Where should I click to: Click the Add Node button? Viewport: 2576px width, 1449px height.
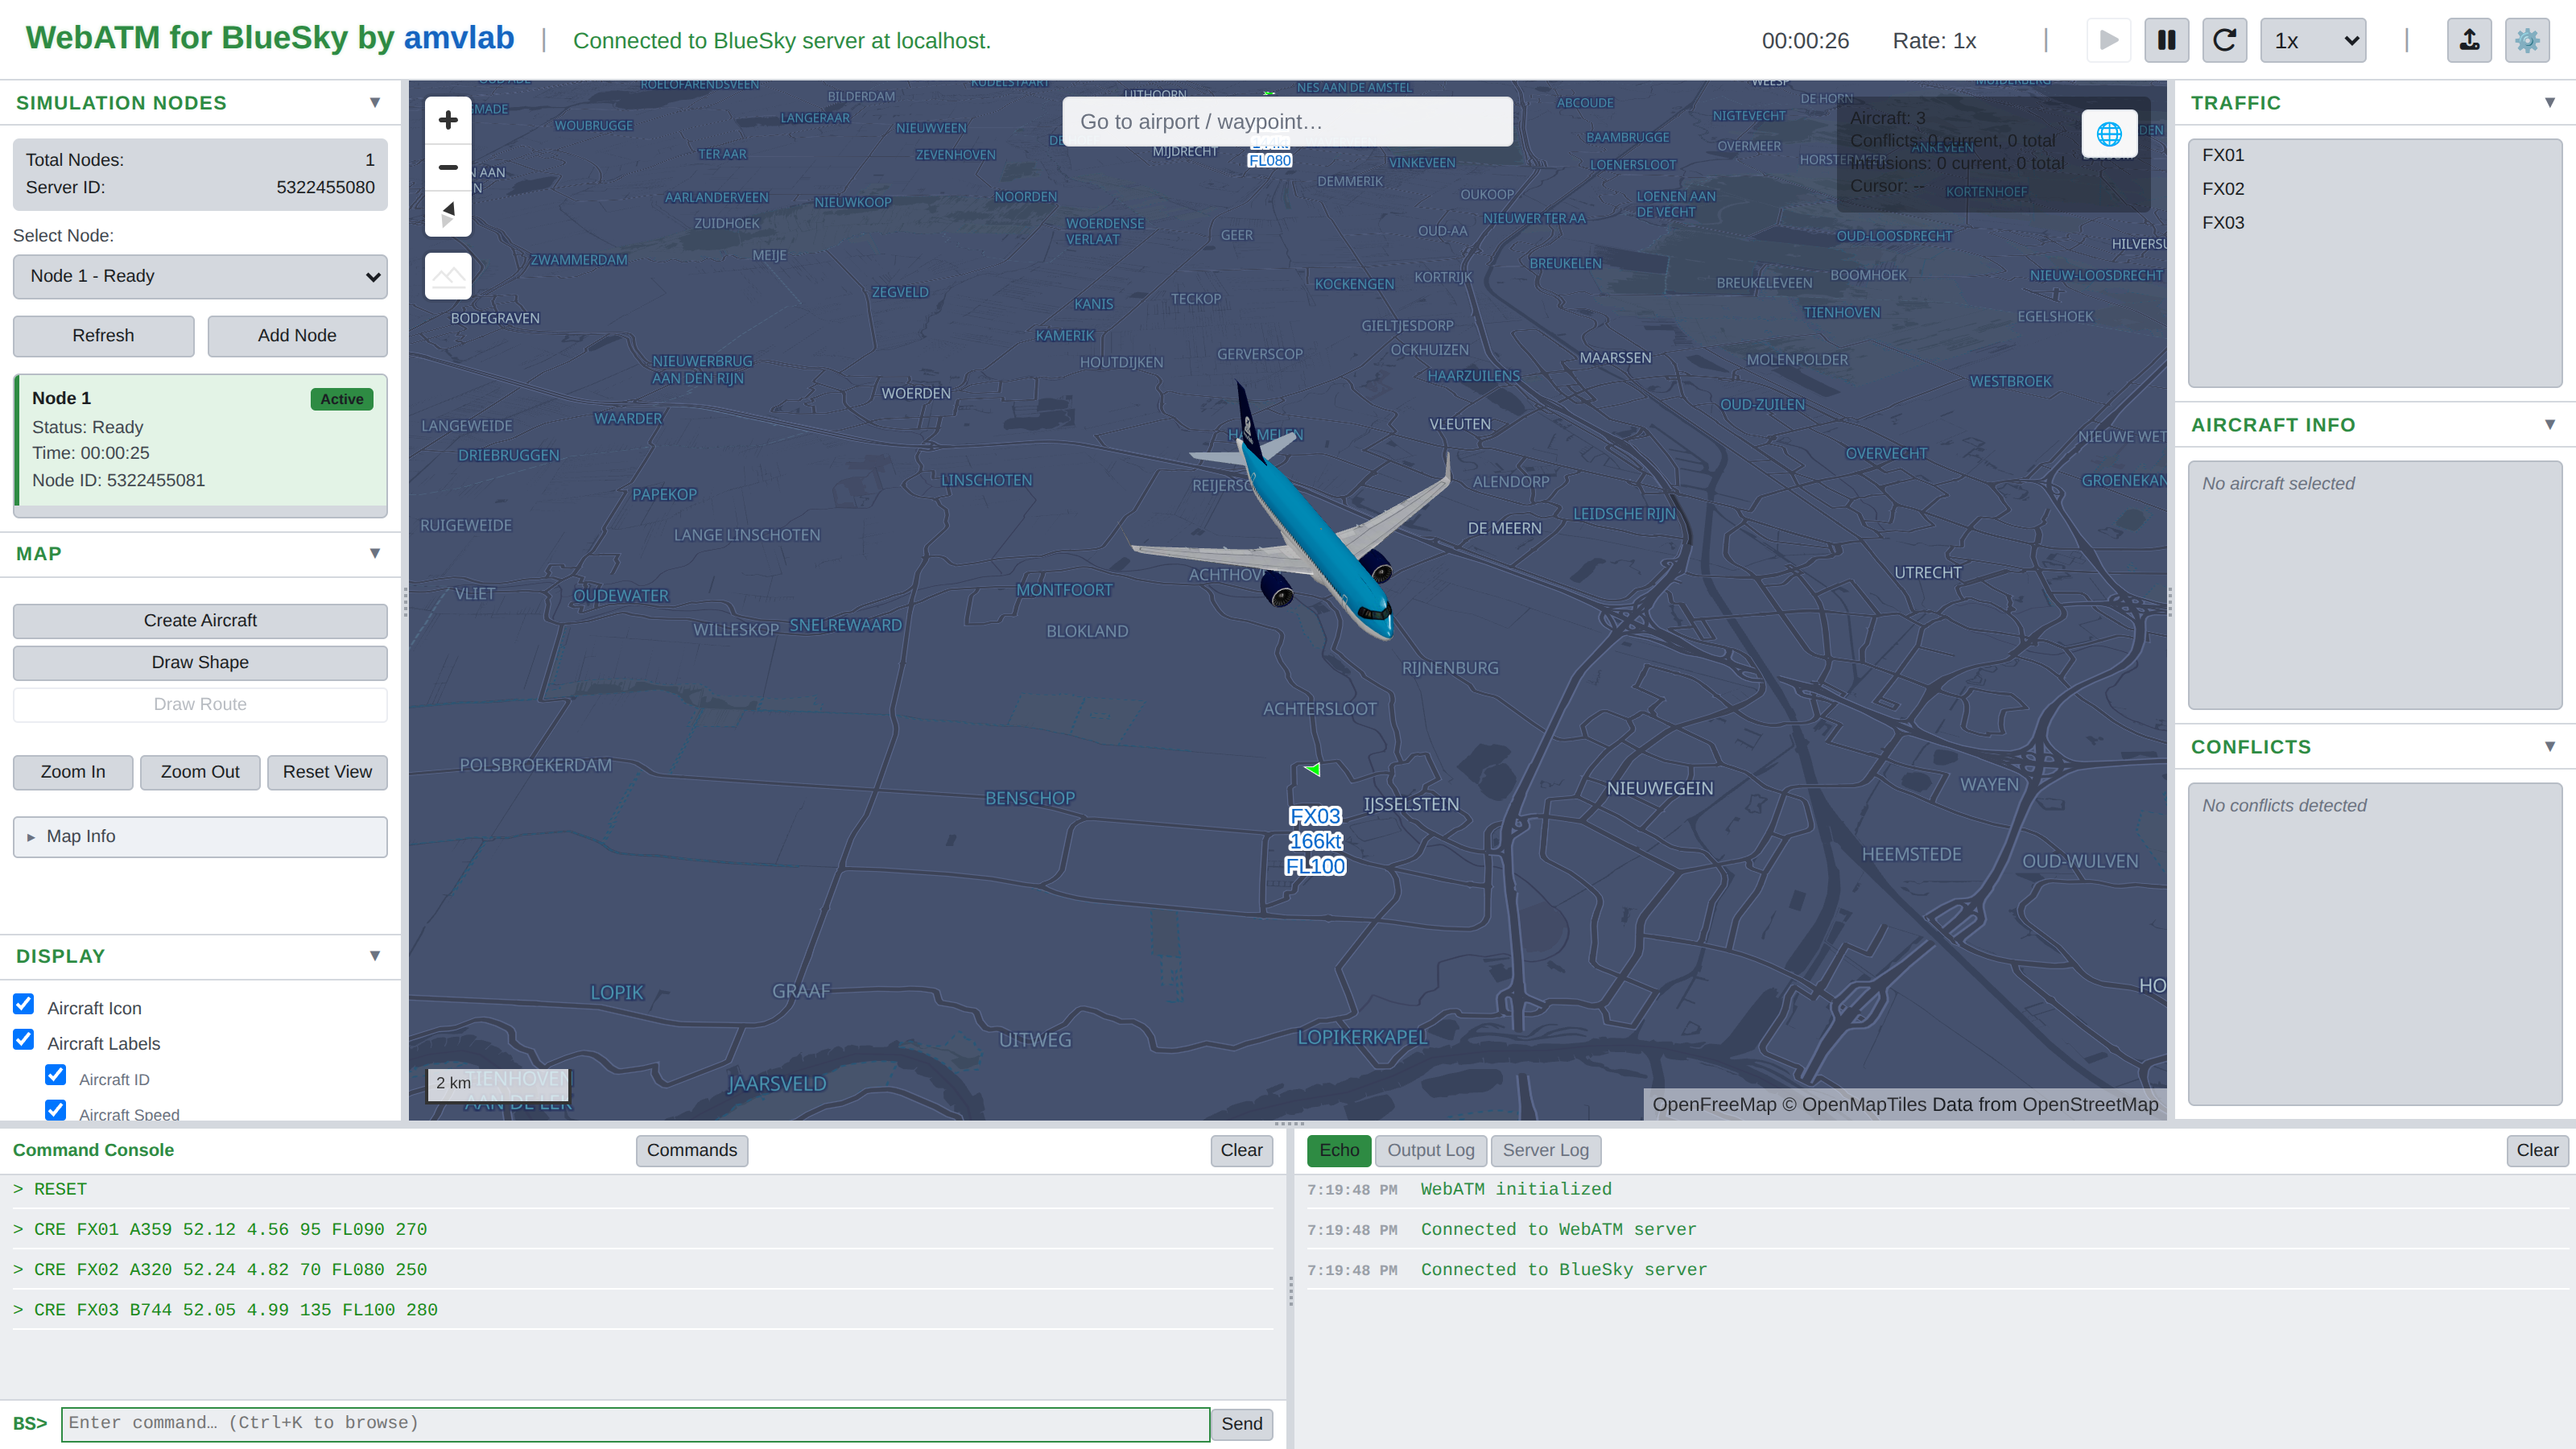pyautogui.click(x=297, y=336)
